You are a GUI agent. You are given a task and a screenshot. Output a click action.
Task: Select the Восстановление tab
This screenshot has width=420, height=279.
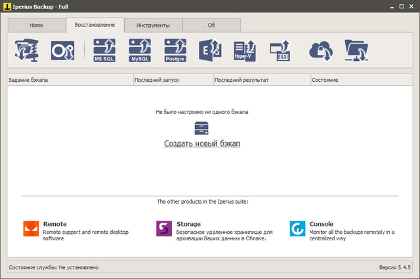point(94,25)
